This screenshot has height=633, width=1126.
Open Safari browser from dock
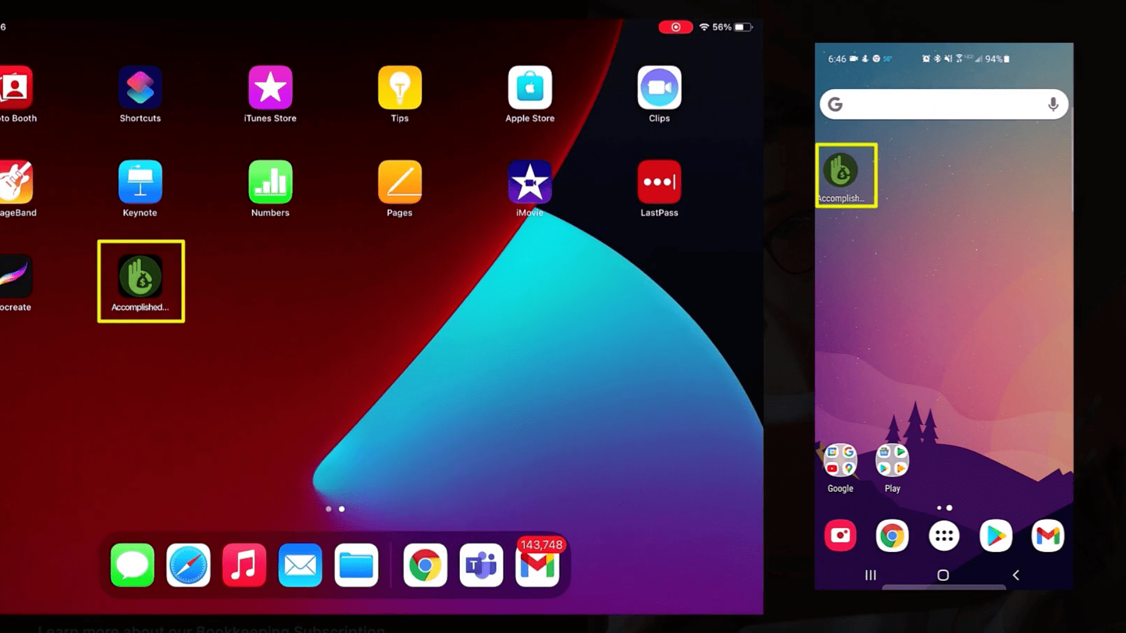pyautogui.click(x=189, y=566)
